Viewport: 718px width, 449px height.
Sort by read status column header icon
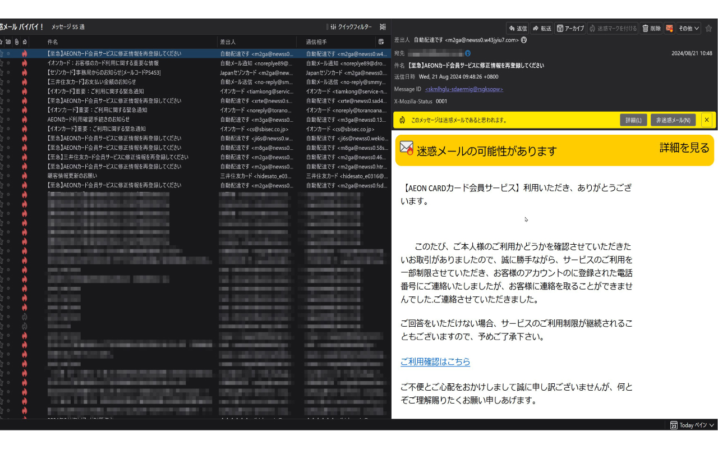point(8,42)
